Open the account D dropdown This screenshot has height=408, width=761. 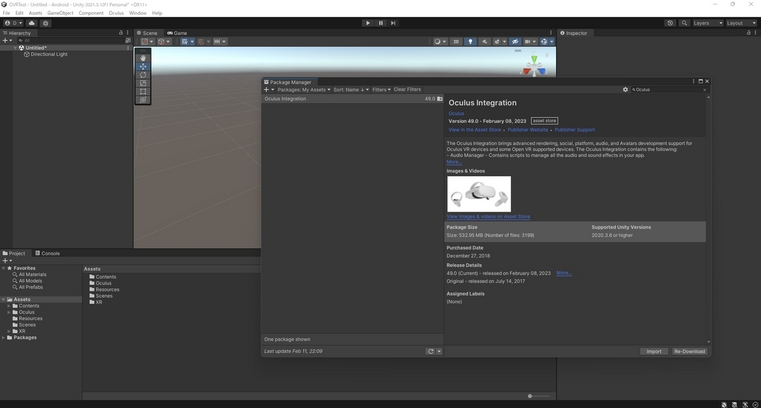(x=13, y=23)
